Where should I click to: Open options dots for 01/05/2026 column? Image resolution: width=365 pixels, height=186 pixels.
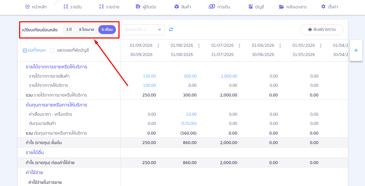click(321, 45)
